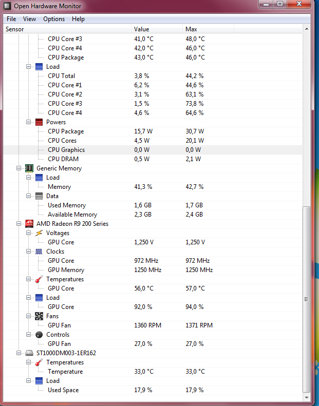
Task: Select the GPU Memory clock row
Action: pyautogui.click(x=153, y=270)
